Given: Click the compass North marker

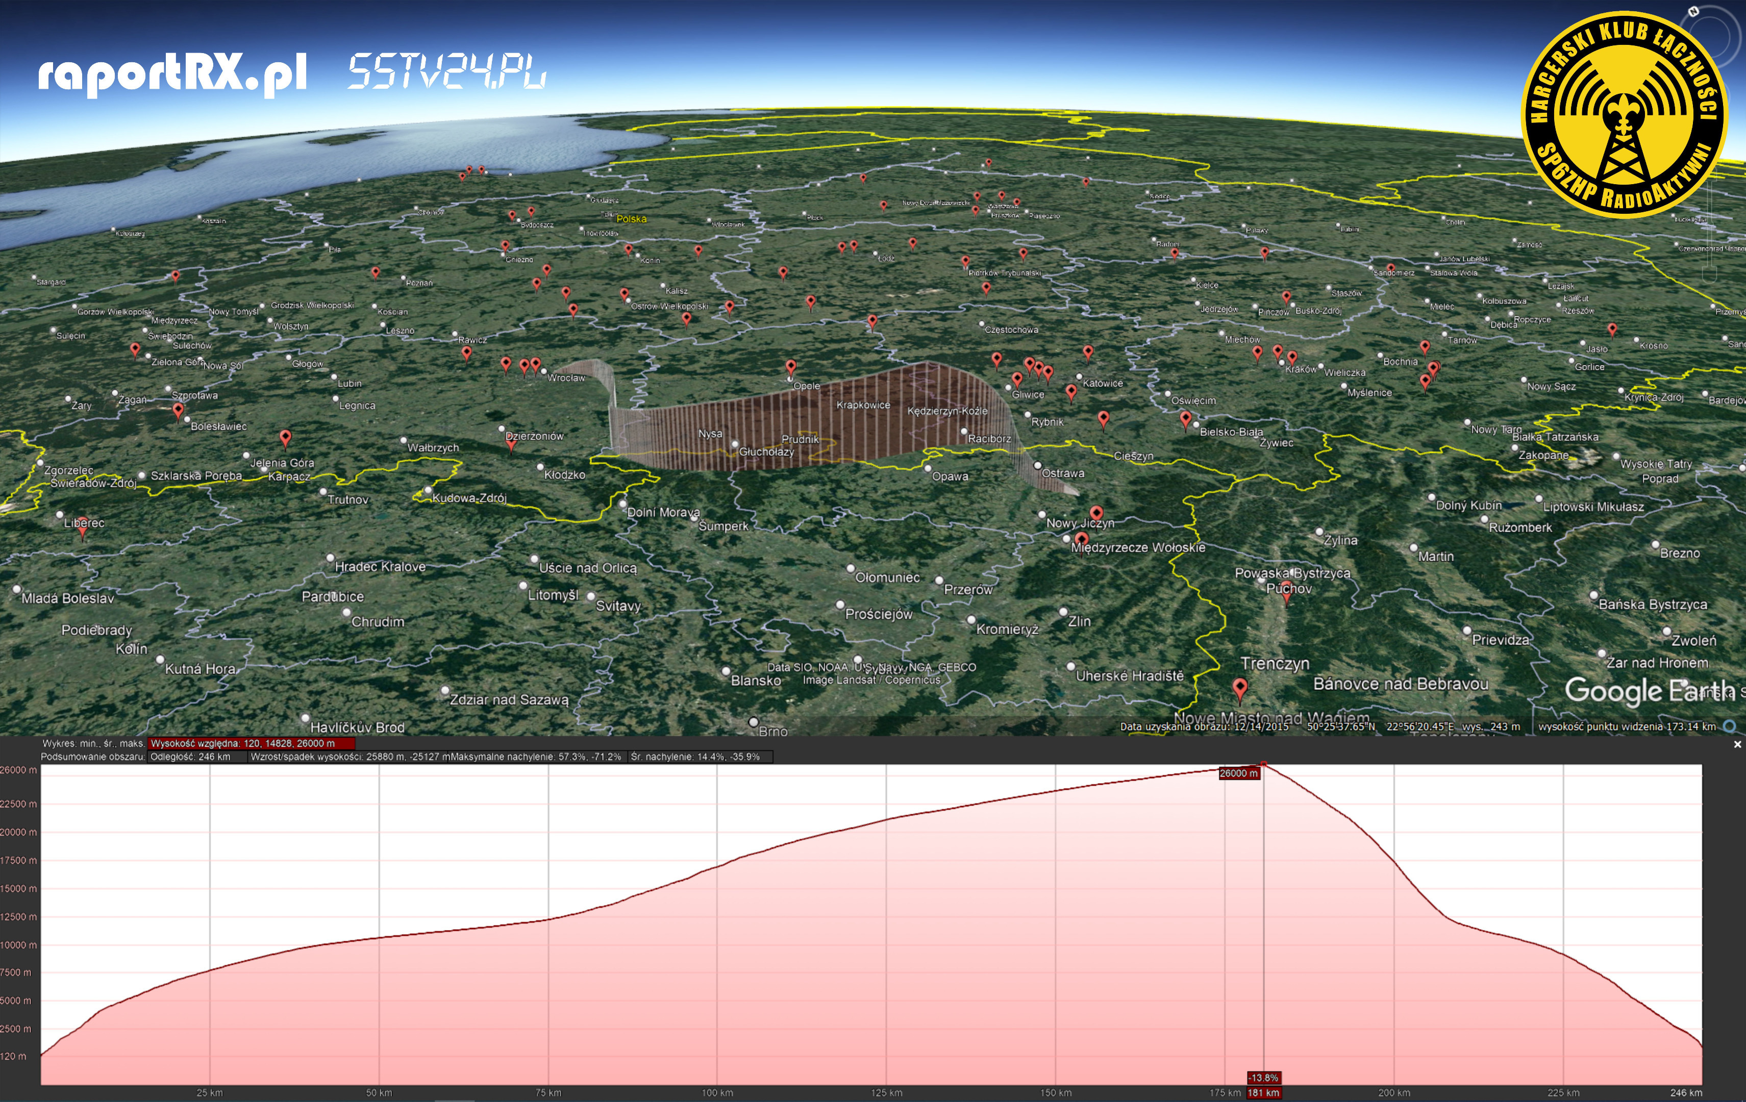Looking at the screenshot, I should coord(1693,11).
